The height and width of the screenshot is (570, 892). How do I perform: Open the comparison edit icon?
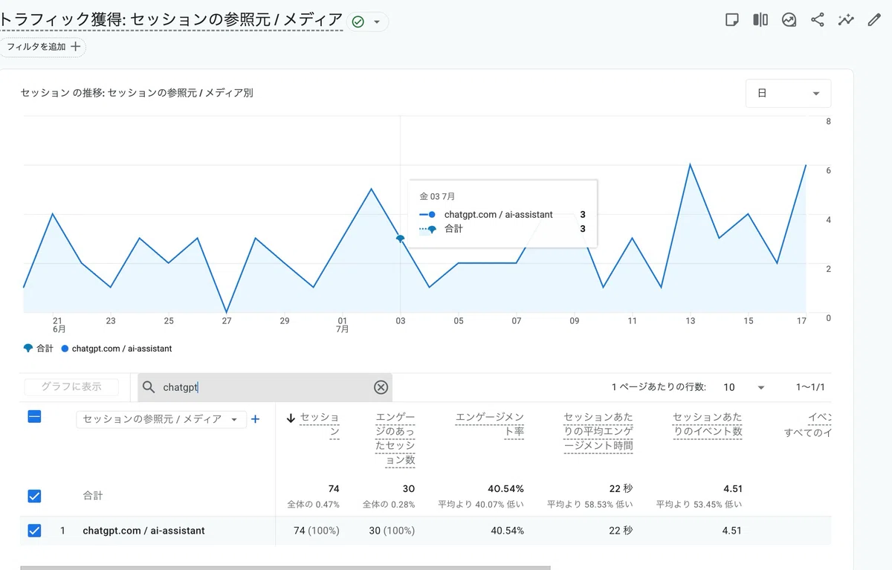tap(760, 20)
